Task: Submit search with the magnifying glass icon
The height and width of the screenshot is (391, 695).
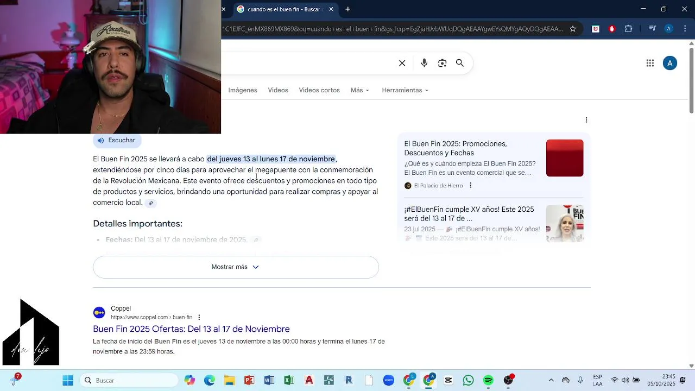Action: (x=460, y=63)
